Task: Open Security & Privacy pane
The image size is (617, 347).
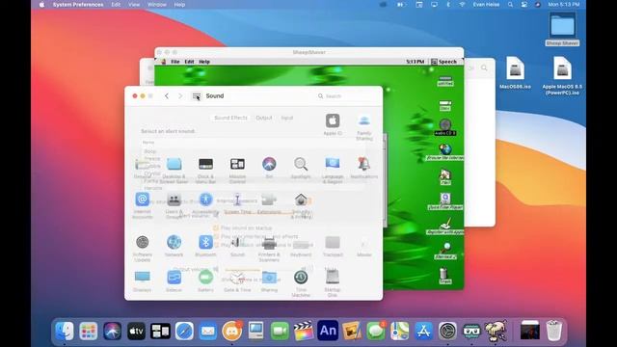Action: (301, 205)
